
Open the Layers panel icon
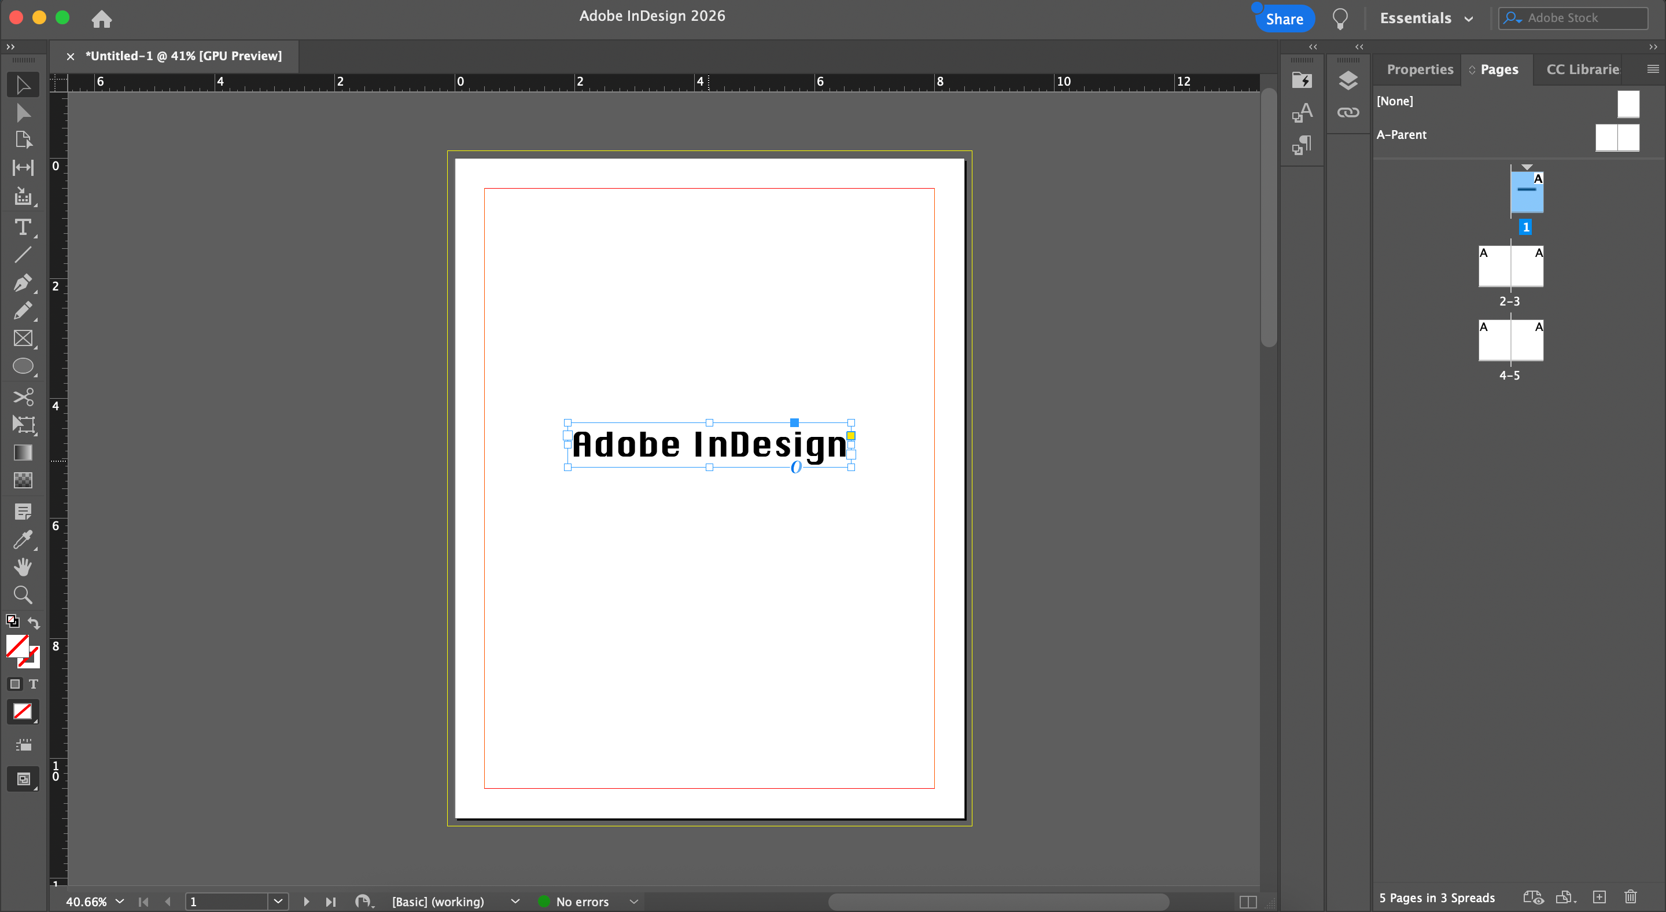(1348, 80)
